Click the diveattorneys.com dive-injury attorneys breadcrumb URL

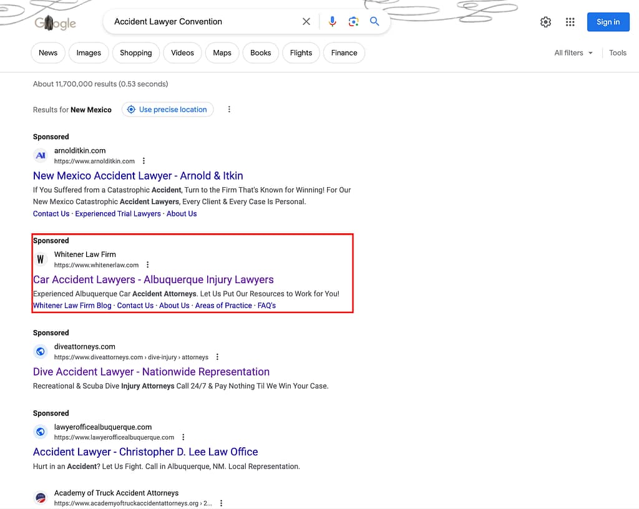tap(131, 357)
